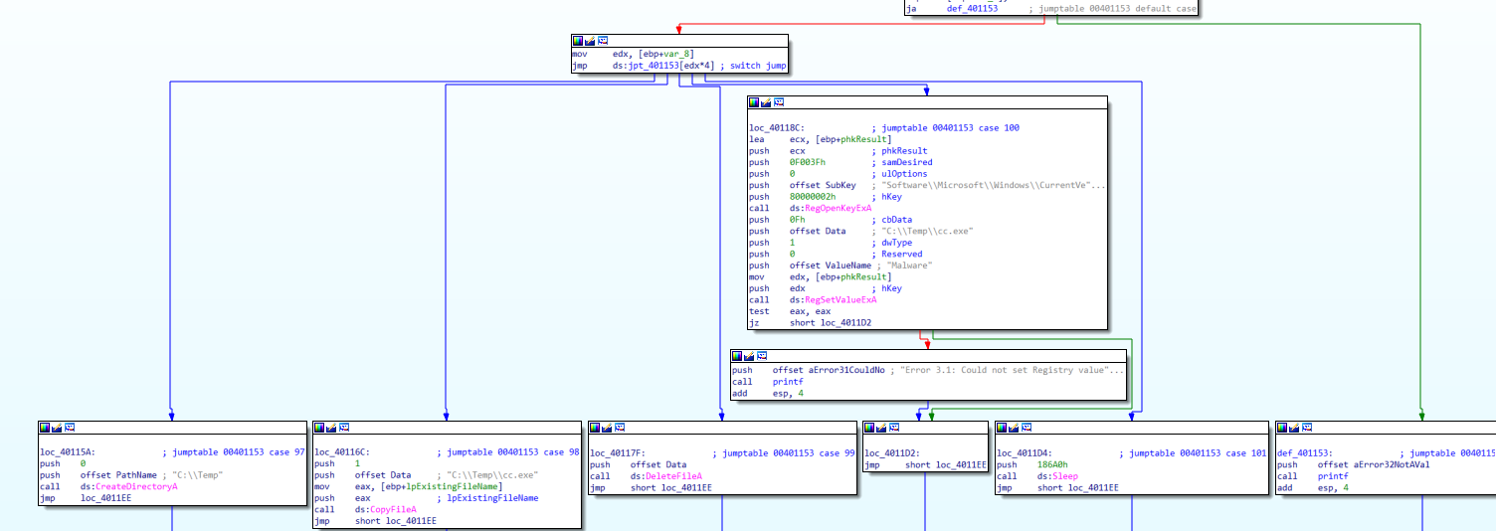Set node color on Error 3.1 printf block
The height and width of the screenshot is (531, 1496).
(x=737, y=355)
